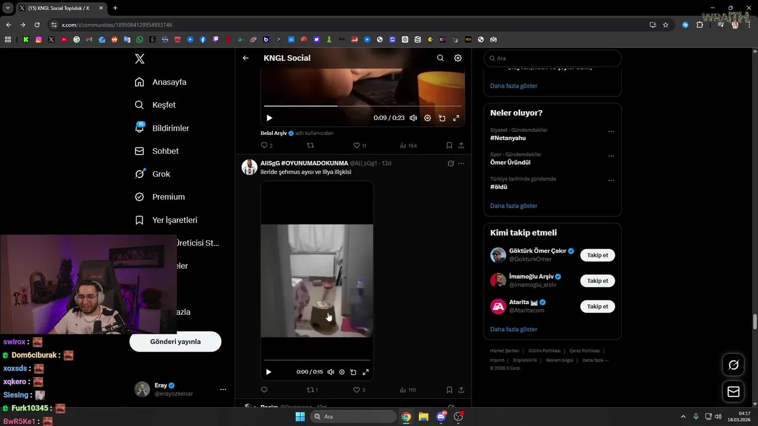Reload the page in Chrome

pyautogui.click(x=37, y=25)
